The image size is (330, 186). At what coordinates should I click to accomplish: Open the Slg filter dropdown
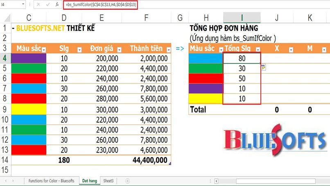click(79, 50)
